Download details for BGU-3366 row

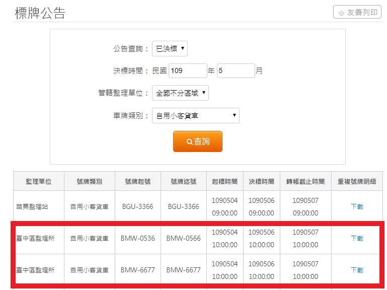click(357, 206)
